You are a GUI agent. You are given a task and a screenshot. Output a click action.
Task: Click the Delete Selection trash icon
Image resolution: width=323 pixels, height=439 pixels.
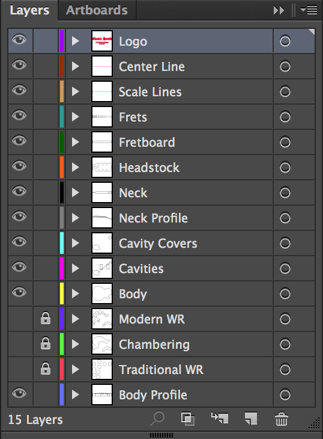coord(282,419)
